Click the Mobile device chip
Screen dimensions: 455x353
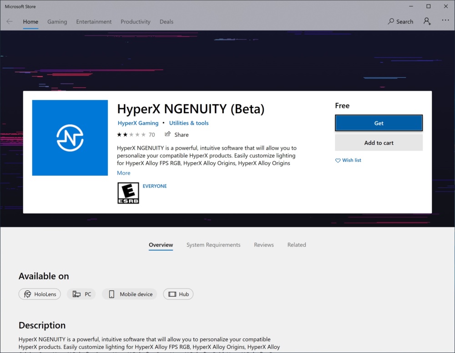pos(129,294)
